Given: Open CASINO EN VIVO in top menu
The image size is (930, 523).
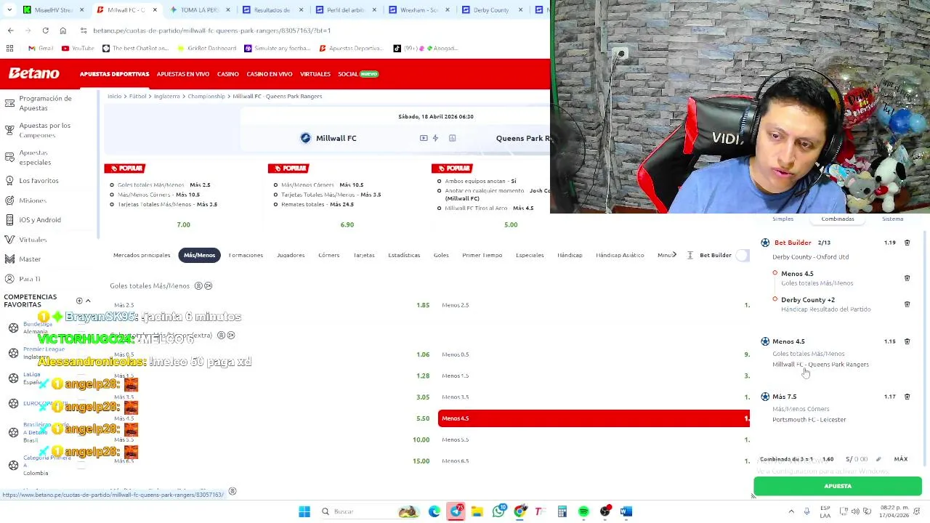Looking at the screenshot, I should pos(270,74).
